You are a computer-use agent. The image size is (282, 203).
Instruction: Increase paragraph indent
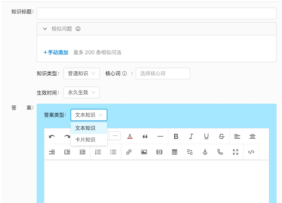[67, 152]
